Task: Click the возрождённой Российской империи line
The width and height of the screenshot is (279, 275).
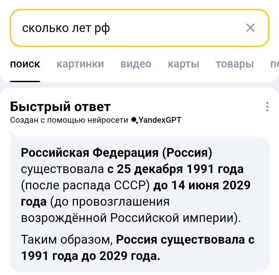Action: click(x=130, y=218)
